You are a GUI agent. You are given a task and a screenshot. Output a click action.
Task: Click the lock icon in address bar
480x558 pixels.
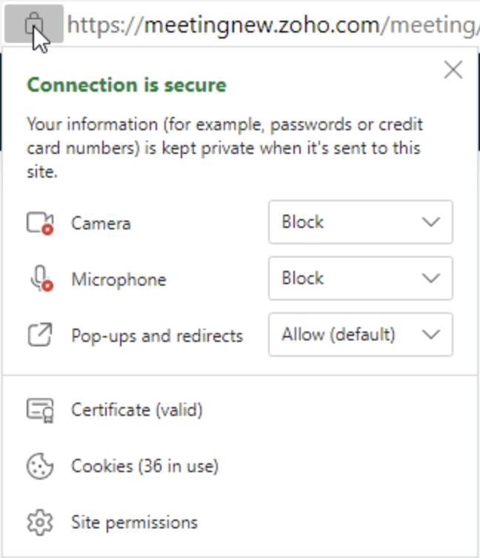tap(33, 25)
